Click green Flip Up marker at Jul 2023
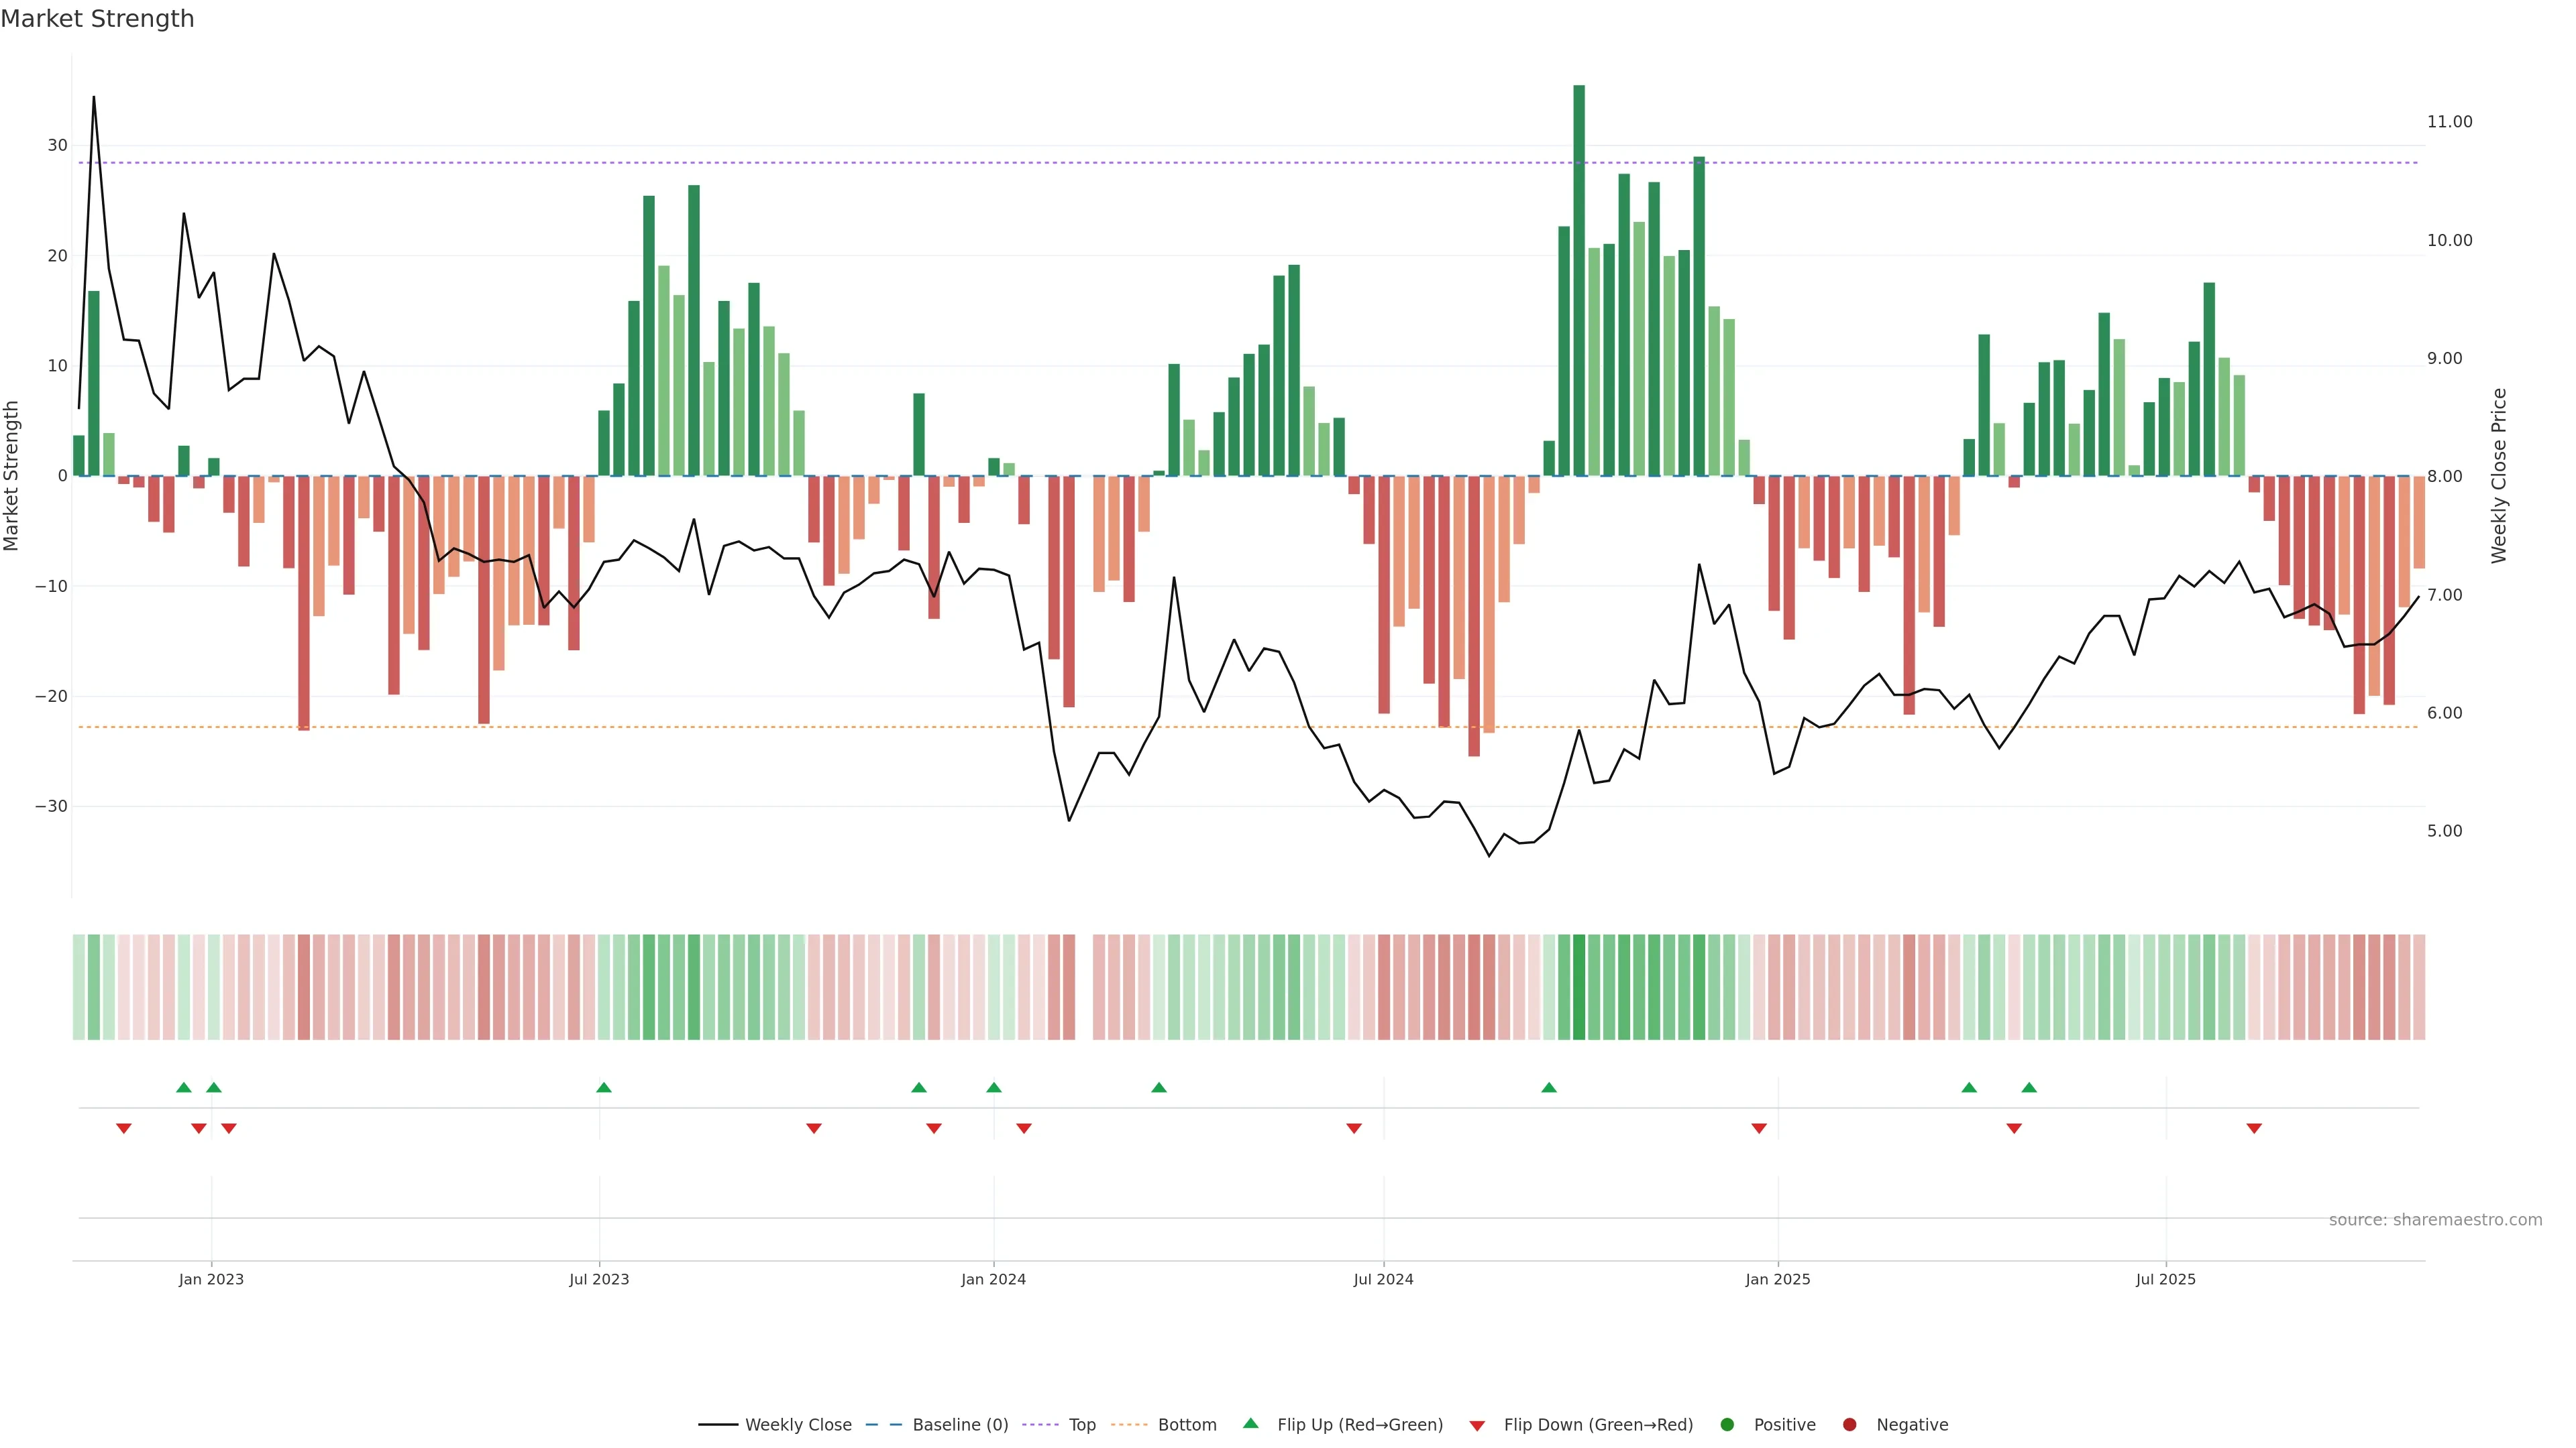Viewport: 2576px width, 1448px height. [604, 1087]
